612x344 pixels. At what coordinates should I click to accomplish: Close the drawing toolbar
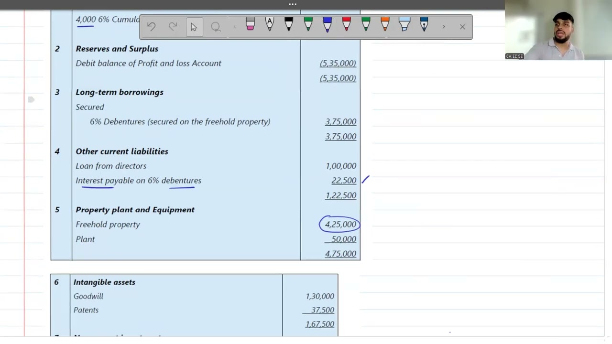point(462,27)
